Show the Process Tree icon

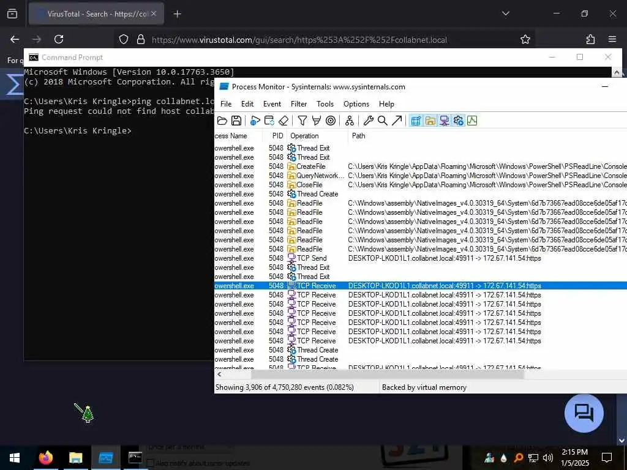(350, 121)
